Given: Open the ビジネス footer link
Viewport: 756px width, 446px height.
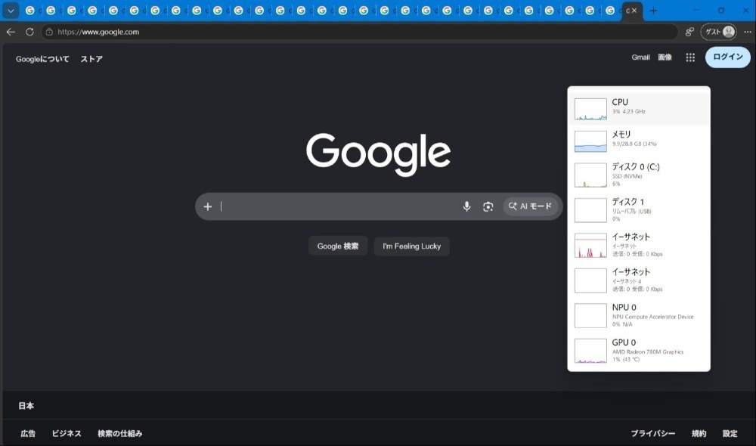Looking at the screenshot, I should point(67,433).
